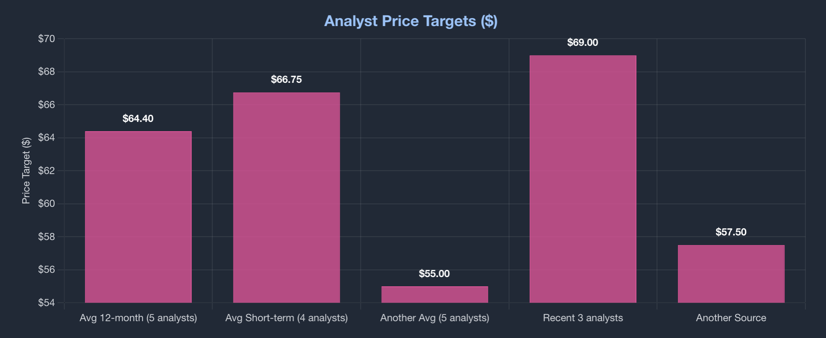Click the 'Another Avg (5 analysts)' axis label
Viewport: 826px width, 338px height.
(x=434, y=318)
